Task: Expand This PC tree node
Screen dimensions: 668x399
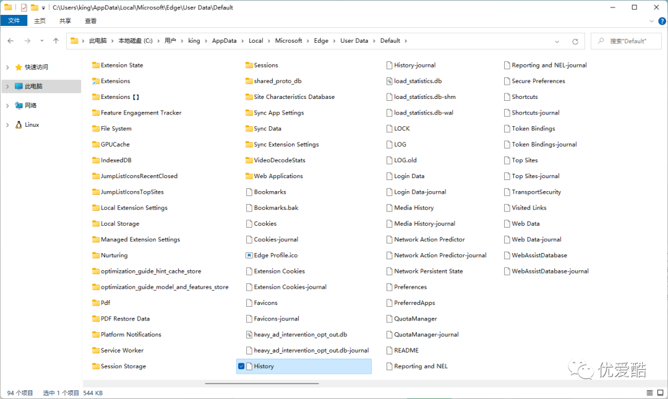Action: 7,87
